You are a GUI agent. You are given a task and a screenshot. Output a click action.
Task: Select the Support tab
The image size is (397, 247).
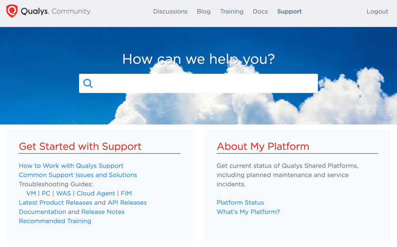pos(289,11)
